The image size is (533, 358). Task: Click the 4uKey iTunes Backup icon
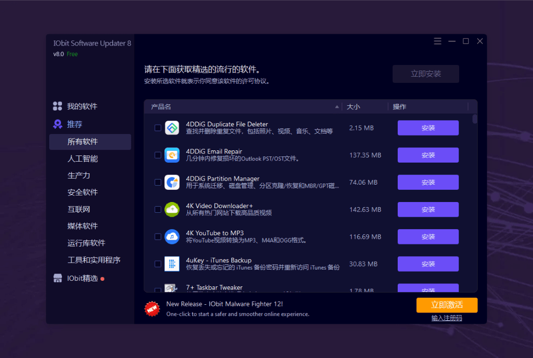[172, 264]
